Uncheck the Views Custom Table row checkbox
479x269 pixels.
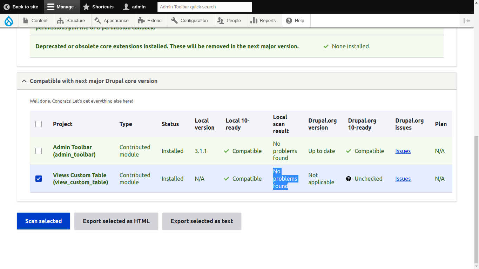39,178
